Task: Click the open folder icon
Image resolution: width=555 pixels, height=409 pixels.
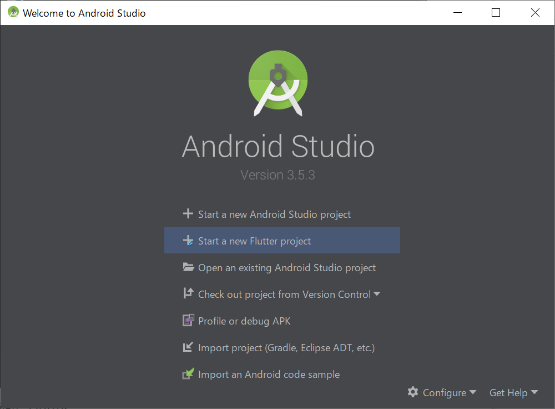Action: (188, 267)
